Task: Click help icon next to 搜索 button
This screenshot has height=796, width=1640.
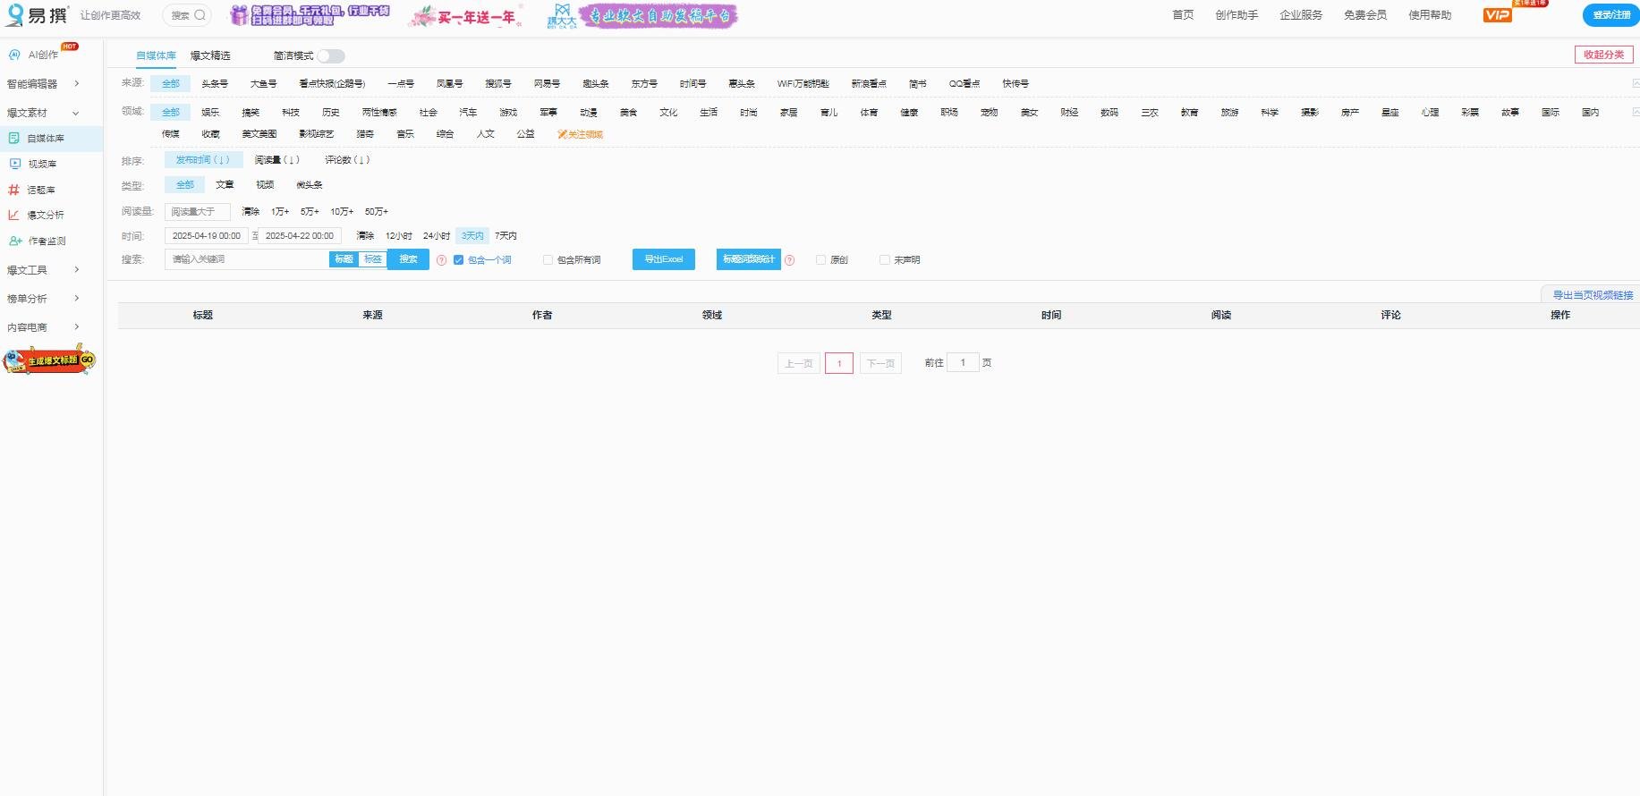Action: click(x=441, y=260)
